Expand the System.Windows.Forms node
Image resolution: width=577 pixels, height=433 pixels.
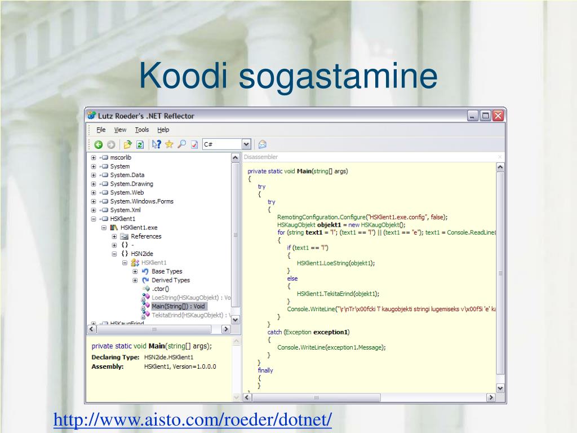pos(94,201)
